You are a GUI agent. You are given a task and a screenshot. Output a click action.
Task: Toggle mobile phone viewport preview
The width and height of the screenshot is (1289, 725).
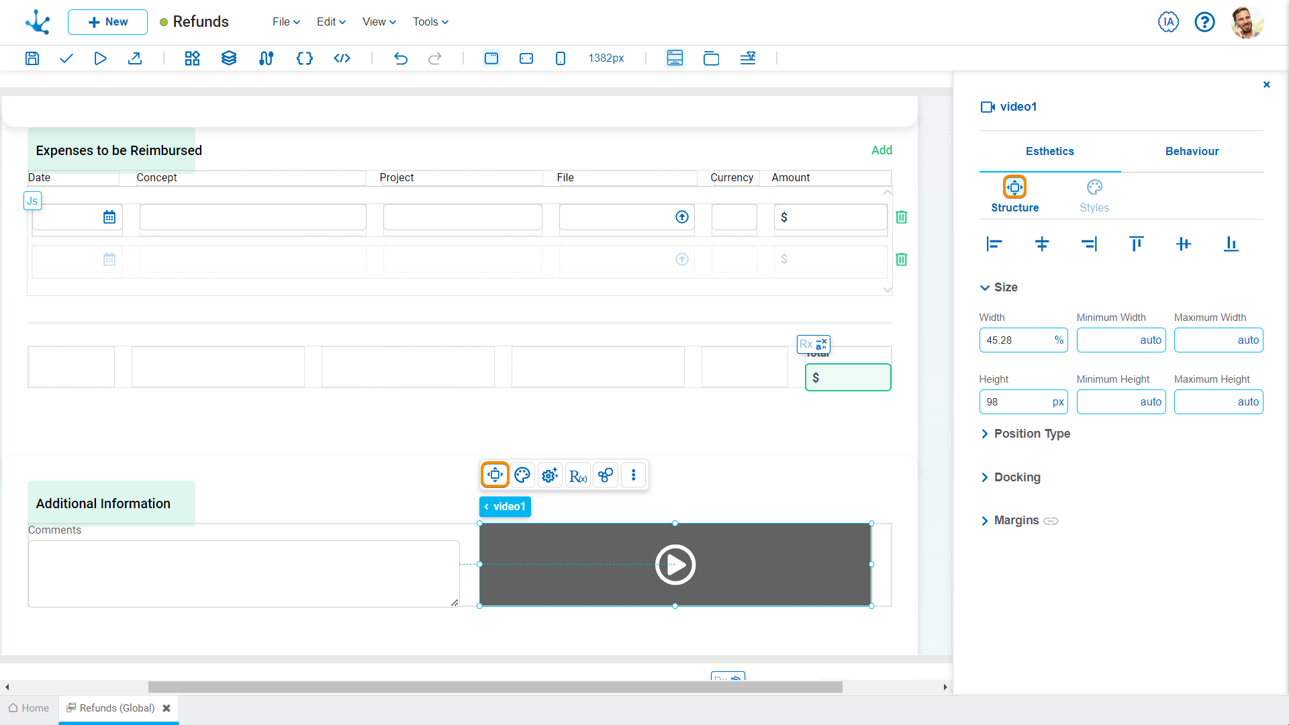561,58
